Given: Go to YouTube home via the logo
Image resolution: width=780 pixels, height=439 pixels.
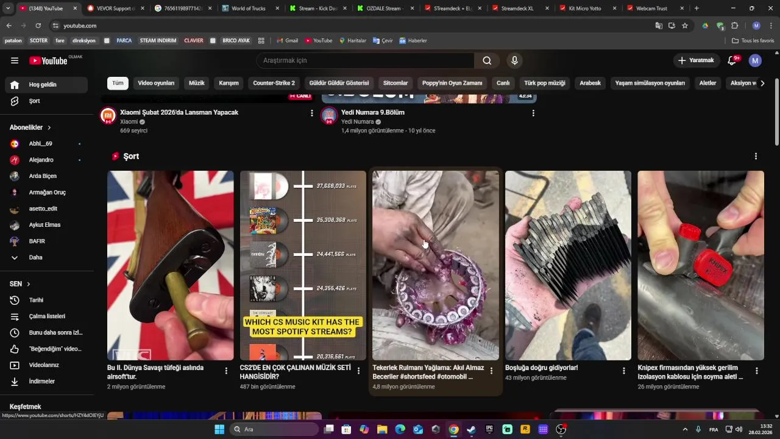Looking at the screenshot, I should point(48,60).
